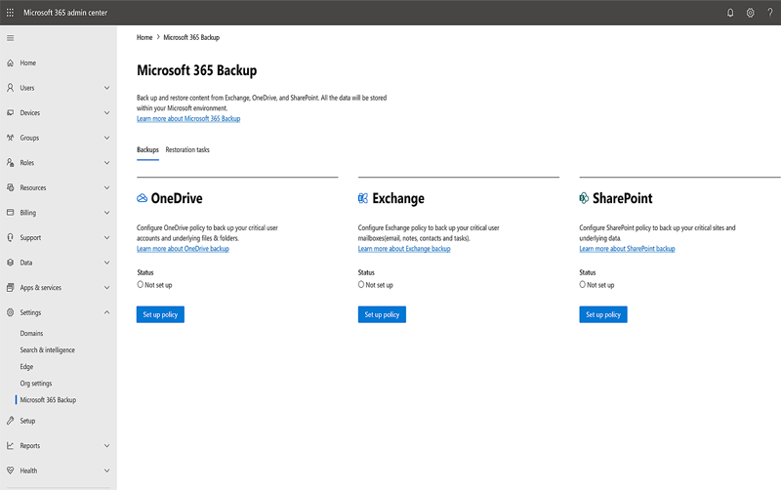
Task: Click the Users person icon
Action: click(10, 88)
